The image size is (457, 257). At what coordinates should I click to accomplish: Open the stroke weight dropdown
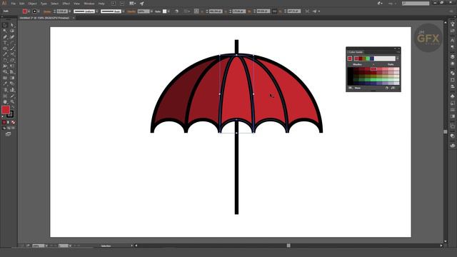[x=70, y=11]
